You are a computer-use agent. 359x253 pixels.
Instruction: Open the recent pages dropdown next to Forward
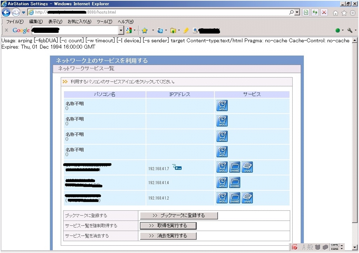pyautogui.click(x=23, y=12)
